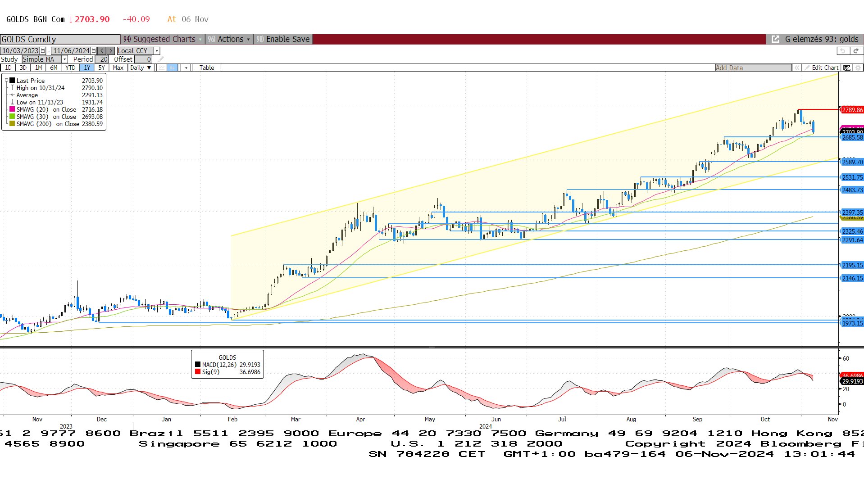Open the start date calendar picker
The image size is (864, 479).
click(43, 51)
